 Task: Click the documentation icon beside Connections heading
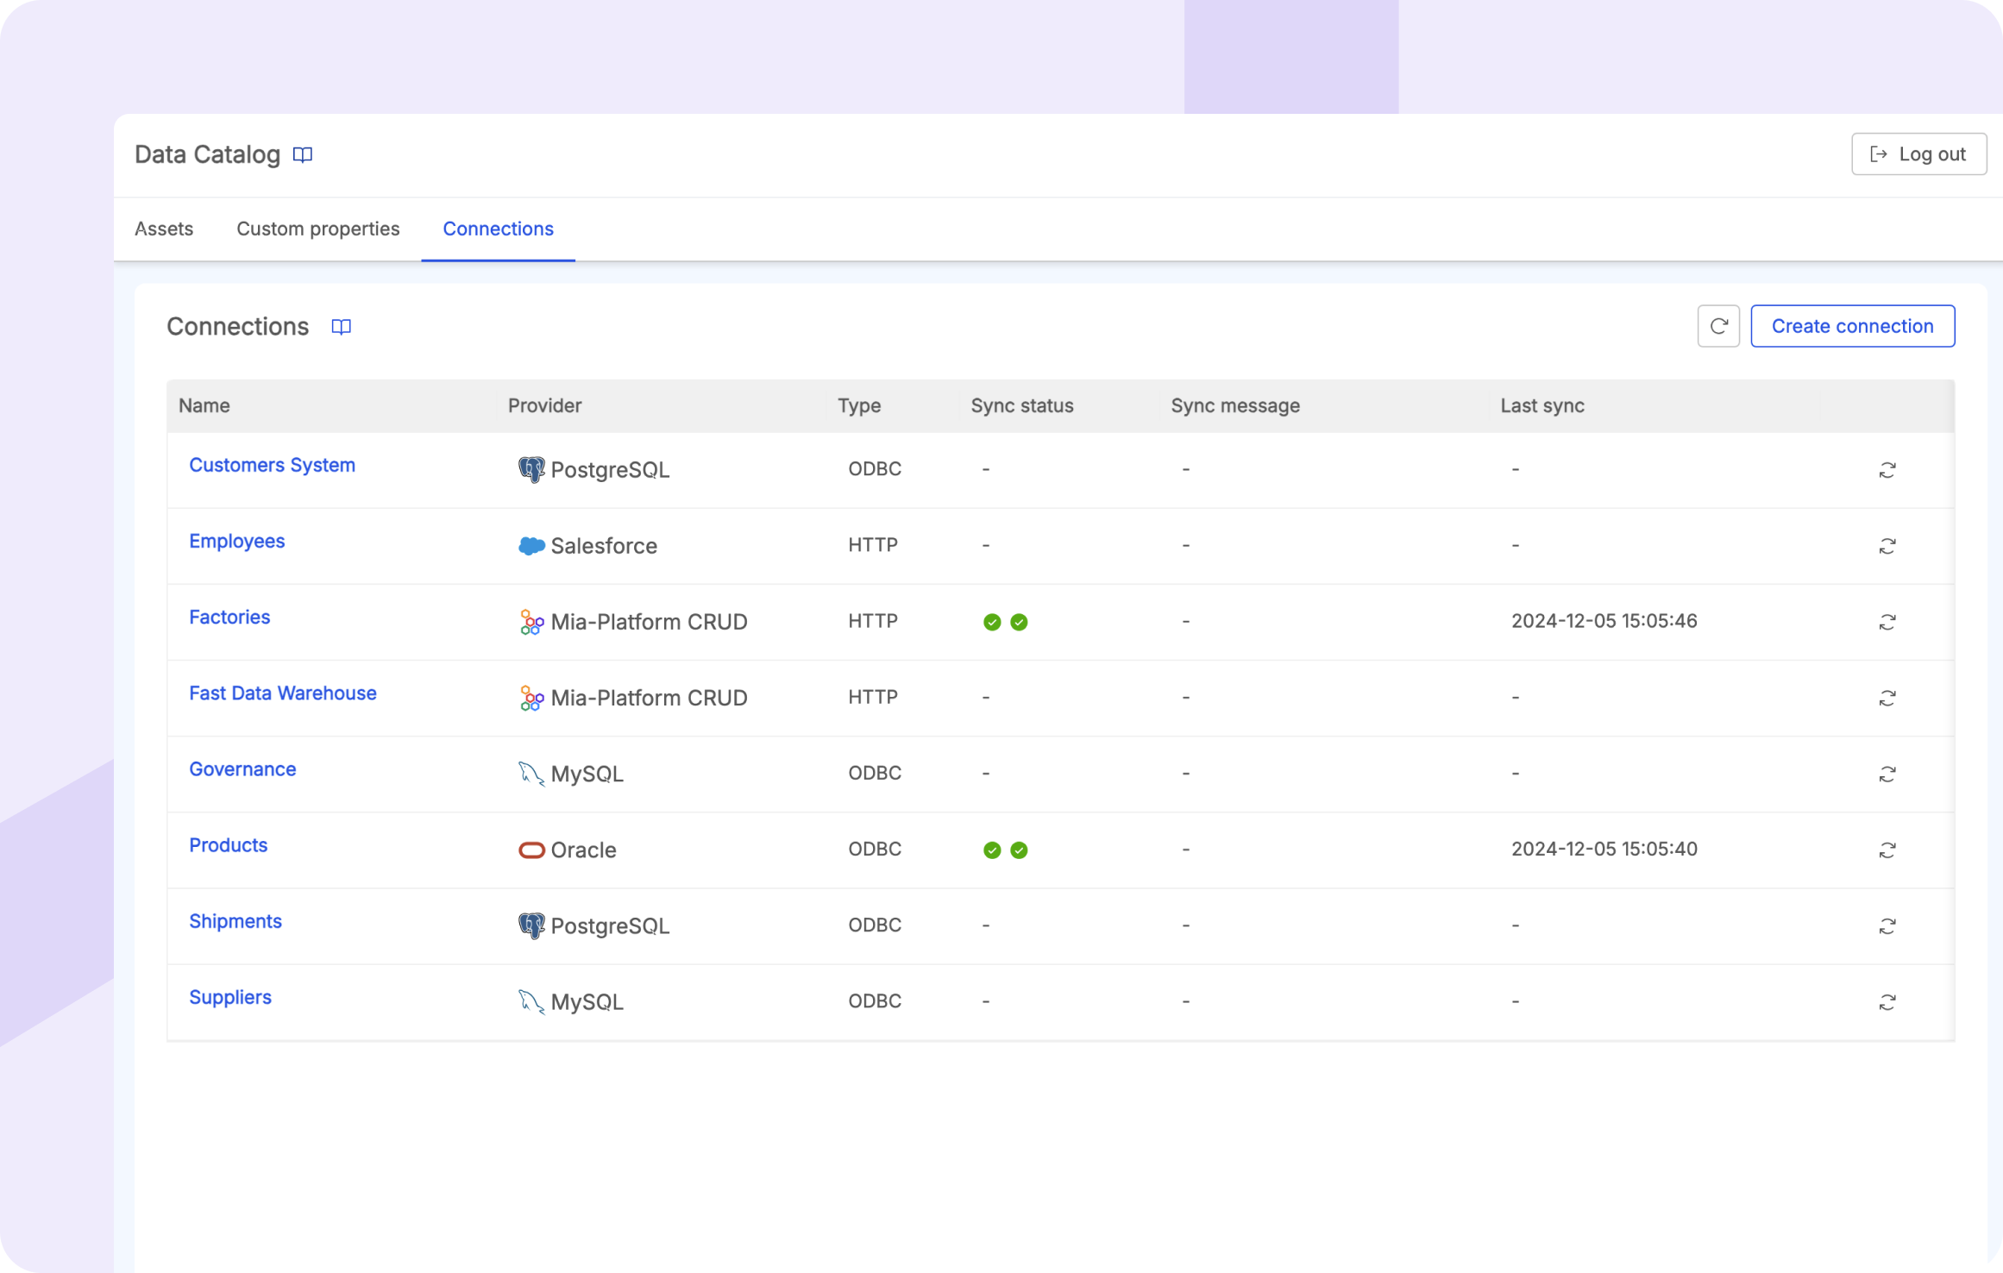340,326
